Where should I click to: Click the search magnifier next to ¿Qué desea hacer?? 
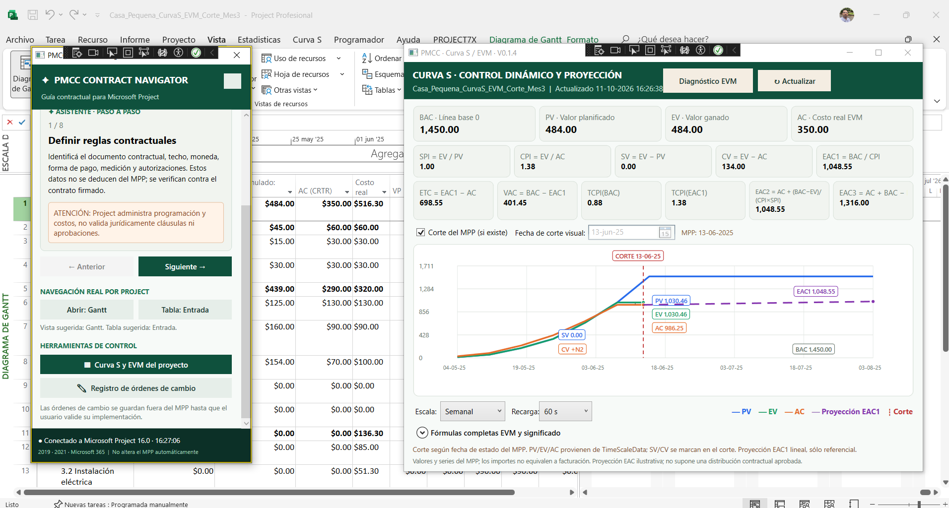[x=625, y=39]
